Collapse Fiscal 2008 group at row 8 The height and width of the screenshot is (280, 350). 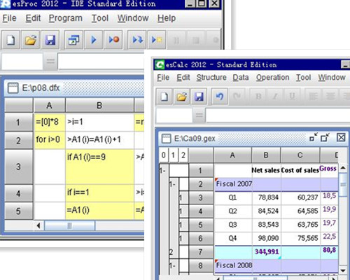172,266
